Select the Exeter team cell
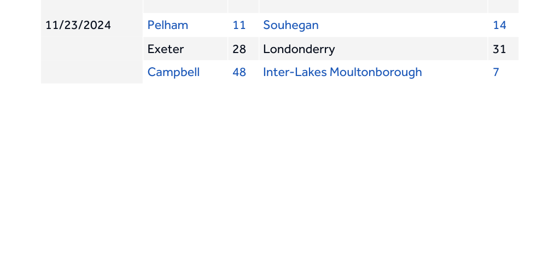This screenshot has height=280, width=560. [x=166, y=49]
